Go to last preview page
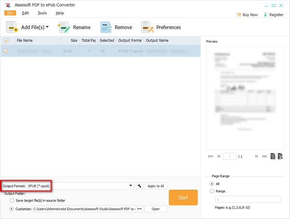 click(264, 156)
